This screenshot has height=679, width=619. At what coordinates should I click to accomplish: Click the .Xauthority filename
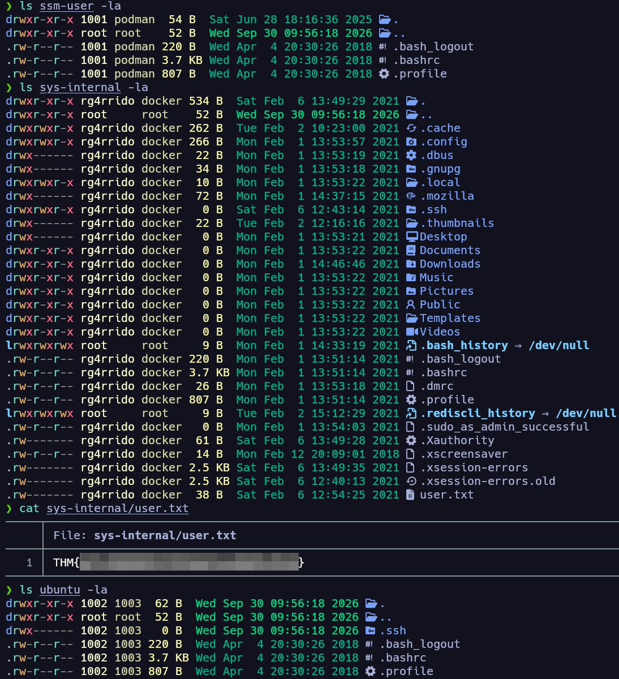457,441
